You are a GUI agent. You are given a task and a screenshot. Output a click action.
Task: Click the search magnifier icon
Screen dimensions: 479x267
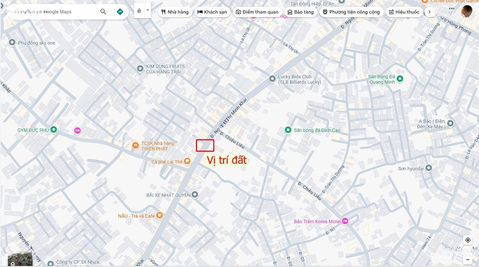pyautogui.click(x=103, y=12)
